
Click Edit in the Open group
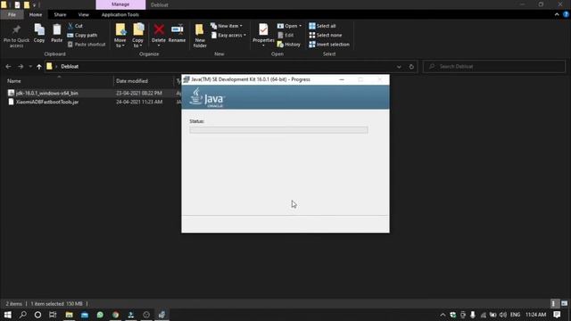[x=285, y=35]
